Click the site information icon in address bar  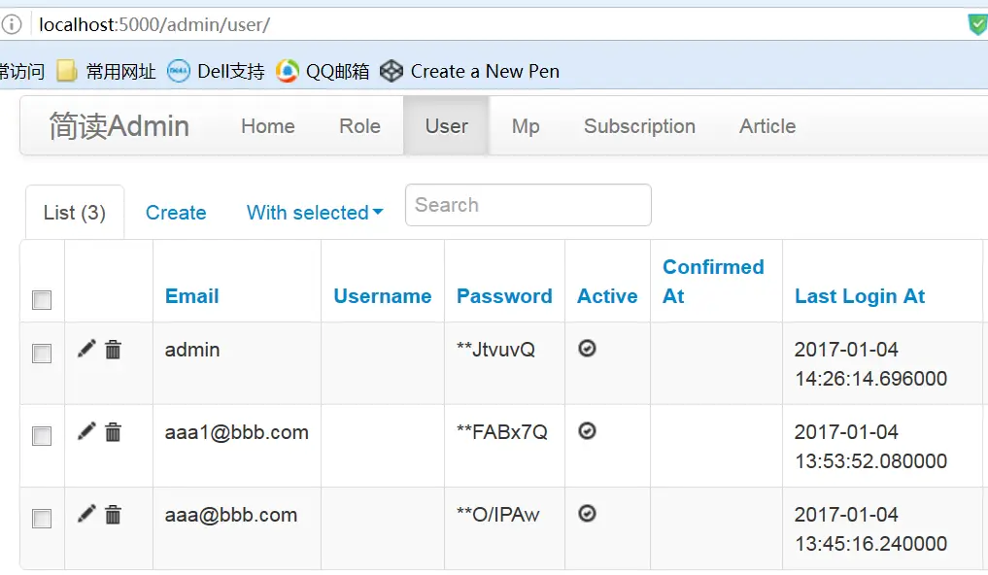13,24
